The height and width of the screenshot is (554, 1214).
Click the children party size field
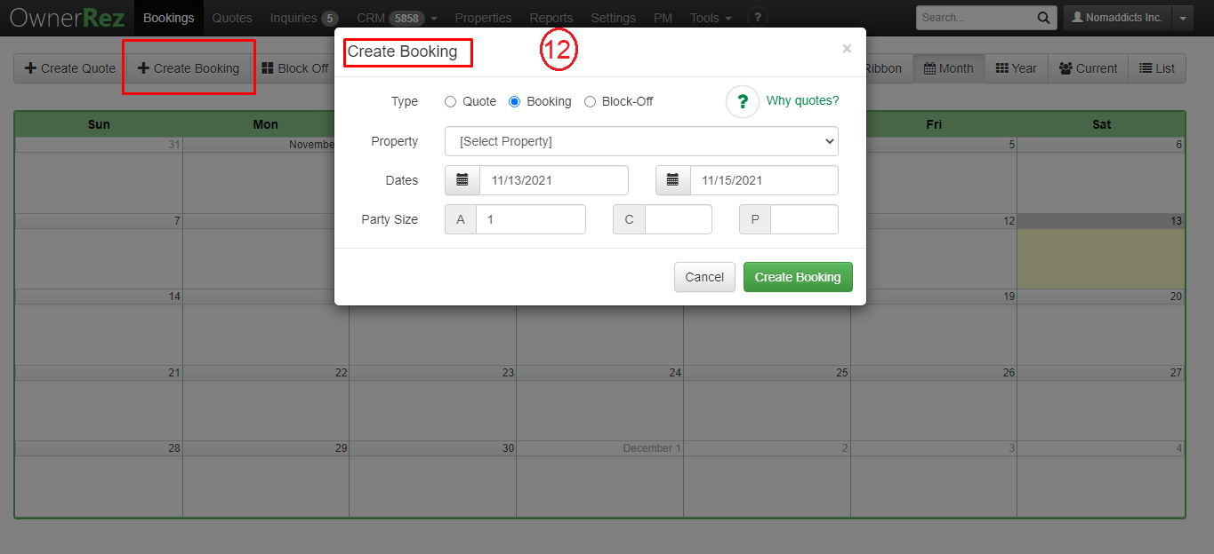coord(679,219)
